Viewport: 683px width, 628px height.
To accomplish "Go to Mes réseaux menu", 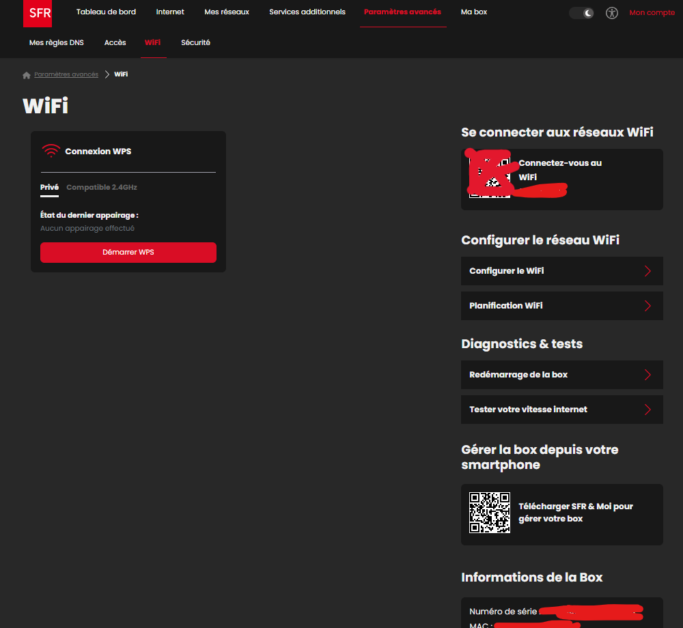I will click(227, 12).
